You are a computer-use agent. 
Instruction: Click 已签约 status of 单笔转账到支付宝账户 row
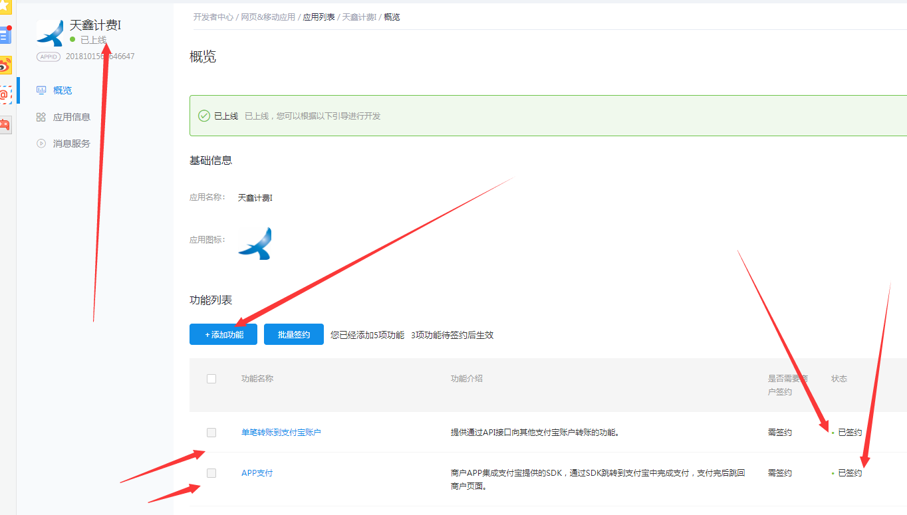pos(849,433)
